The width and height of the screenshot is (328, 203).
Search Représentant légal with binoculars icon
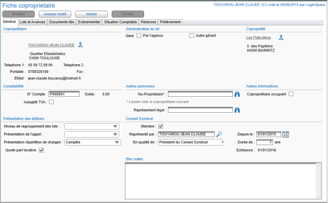[x=237, y=110]
